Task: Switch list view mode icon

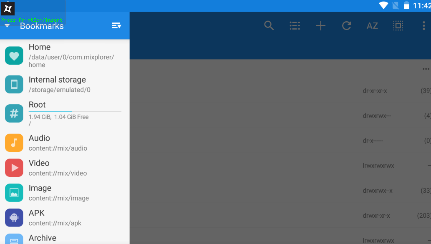Action: tap(295, 26)
